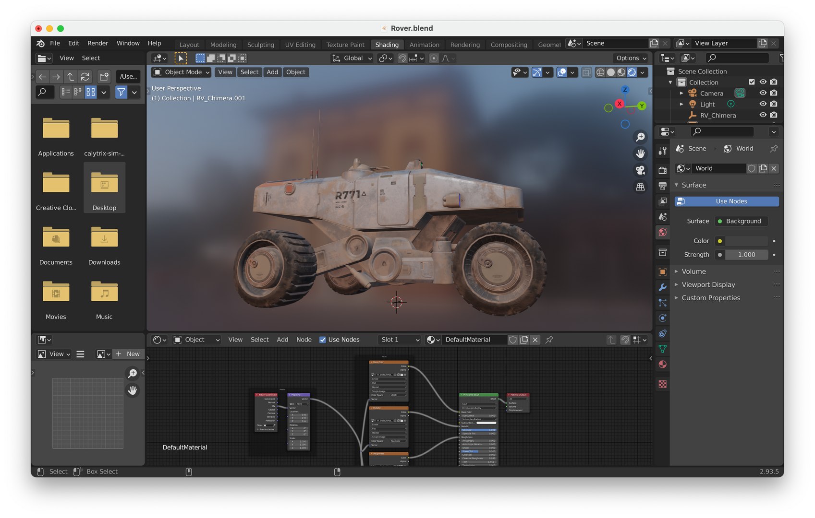
Task: Expand the Volume panel
Action: [693, 271]
